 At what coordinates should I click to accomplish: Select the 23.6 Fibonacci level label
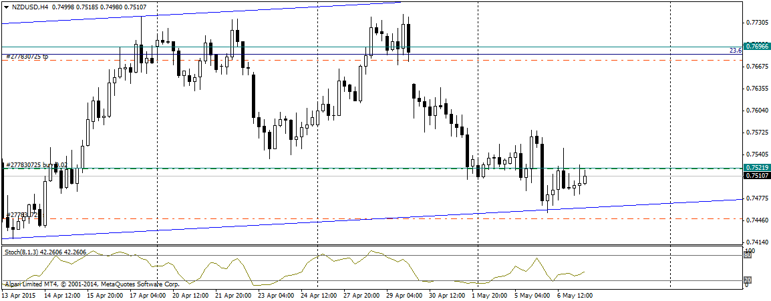736,51
